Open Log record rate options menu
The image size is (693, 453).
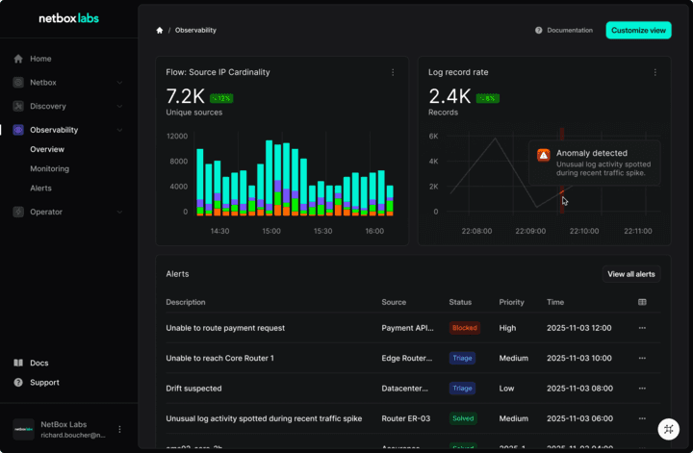coord(655,72)
